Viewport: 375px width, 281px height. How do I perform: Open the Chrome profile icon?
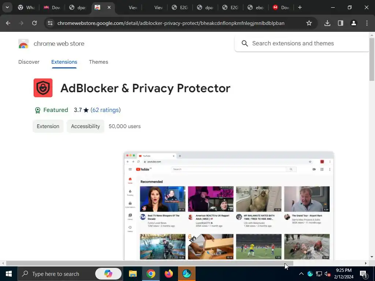tap(354, 23)
